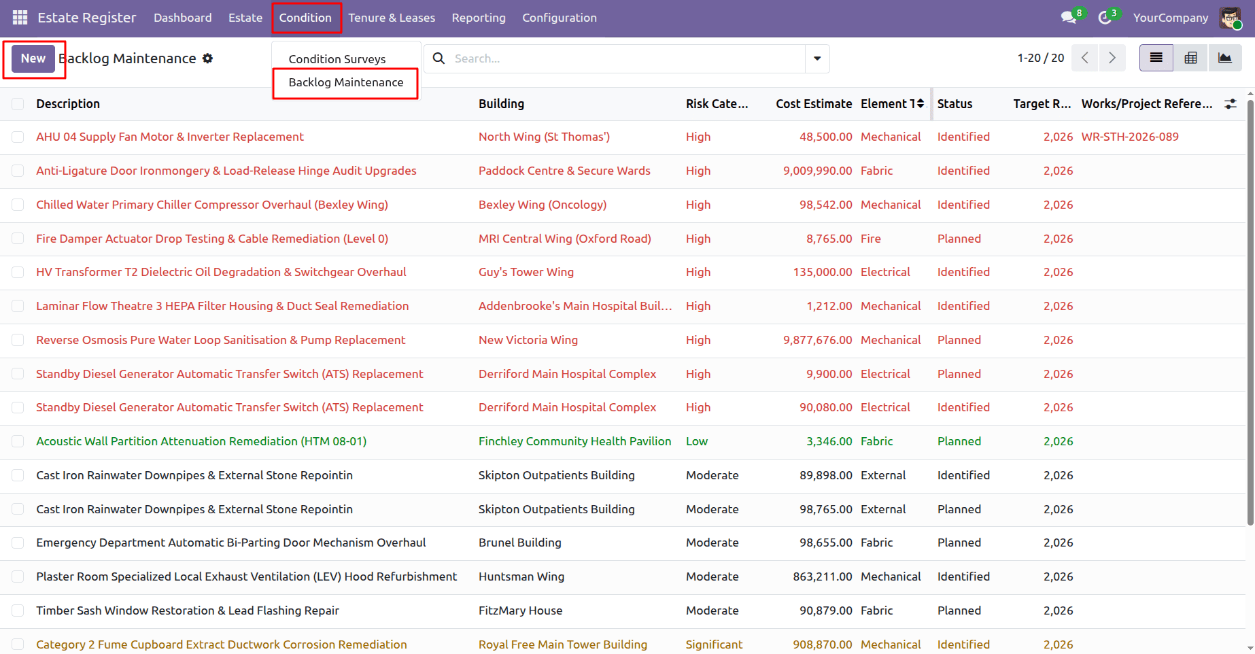Image resolution: width=1255 pixels, height=654 pixels.
Task: Select the HV Transformer T2 row checkbox
Action: [18, 273]
